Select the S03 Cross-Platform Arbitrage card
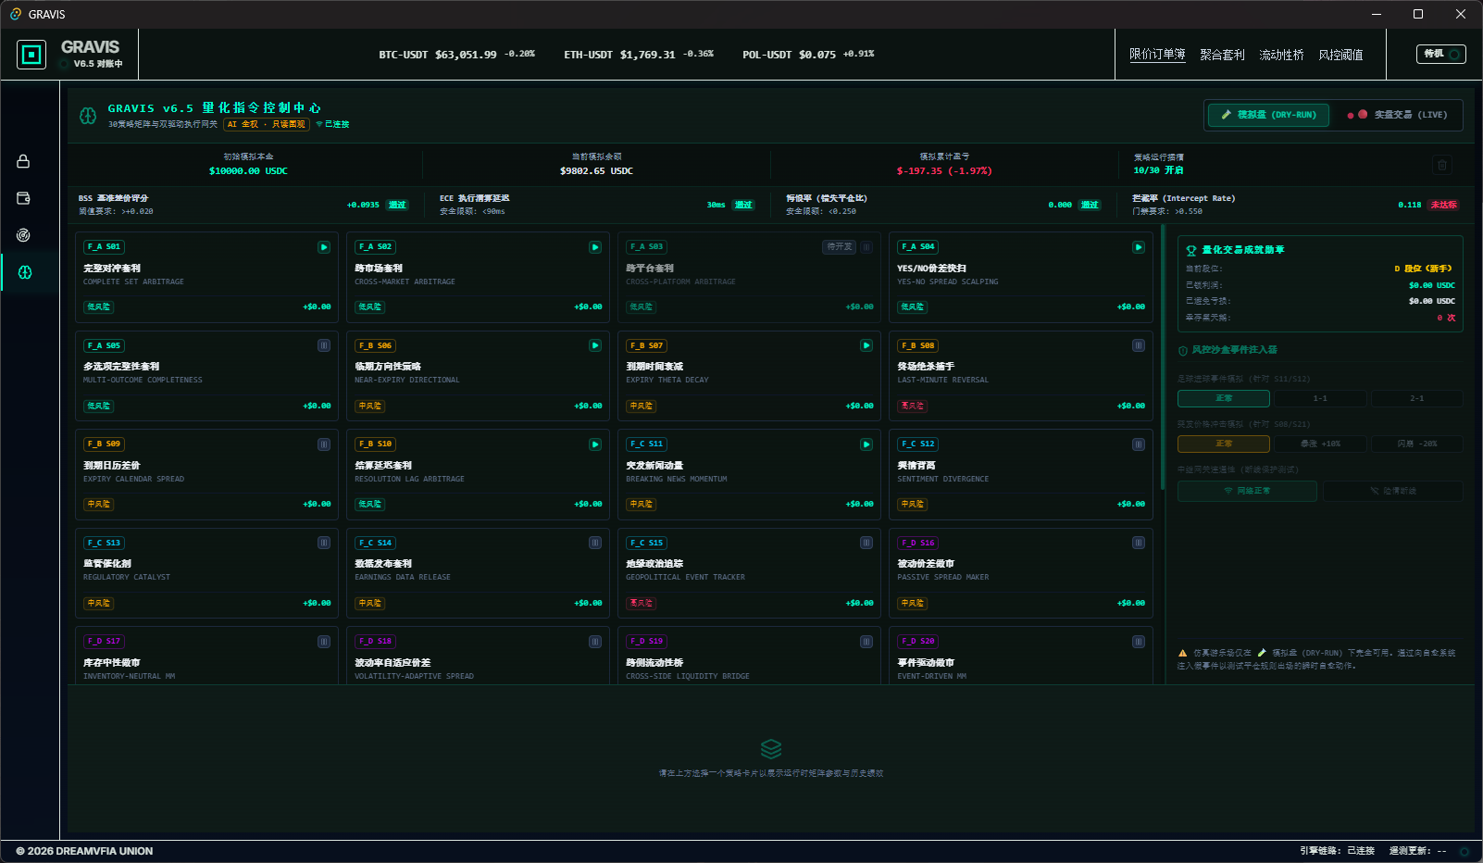Image resolution: width=1483 pixels, height=863 pixels. tap(749, 277)
